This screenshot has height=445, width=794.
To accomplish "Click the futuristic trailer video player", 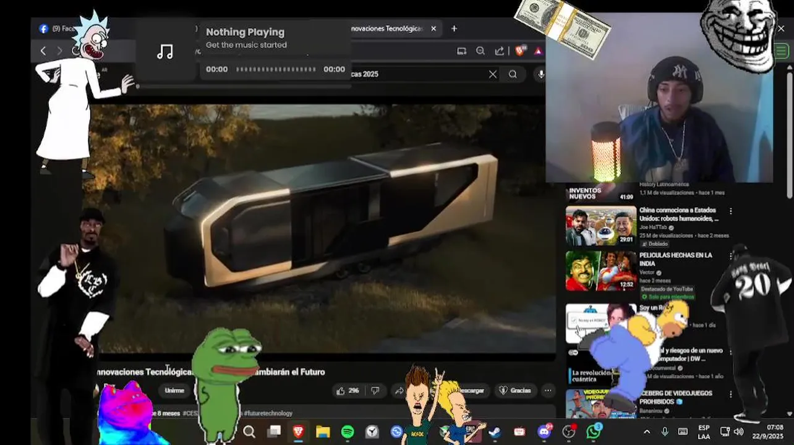I will 322,229.
